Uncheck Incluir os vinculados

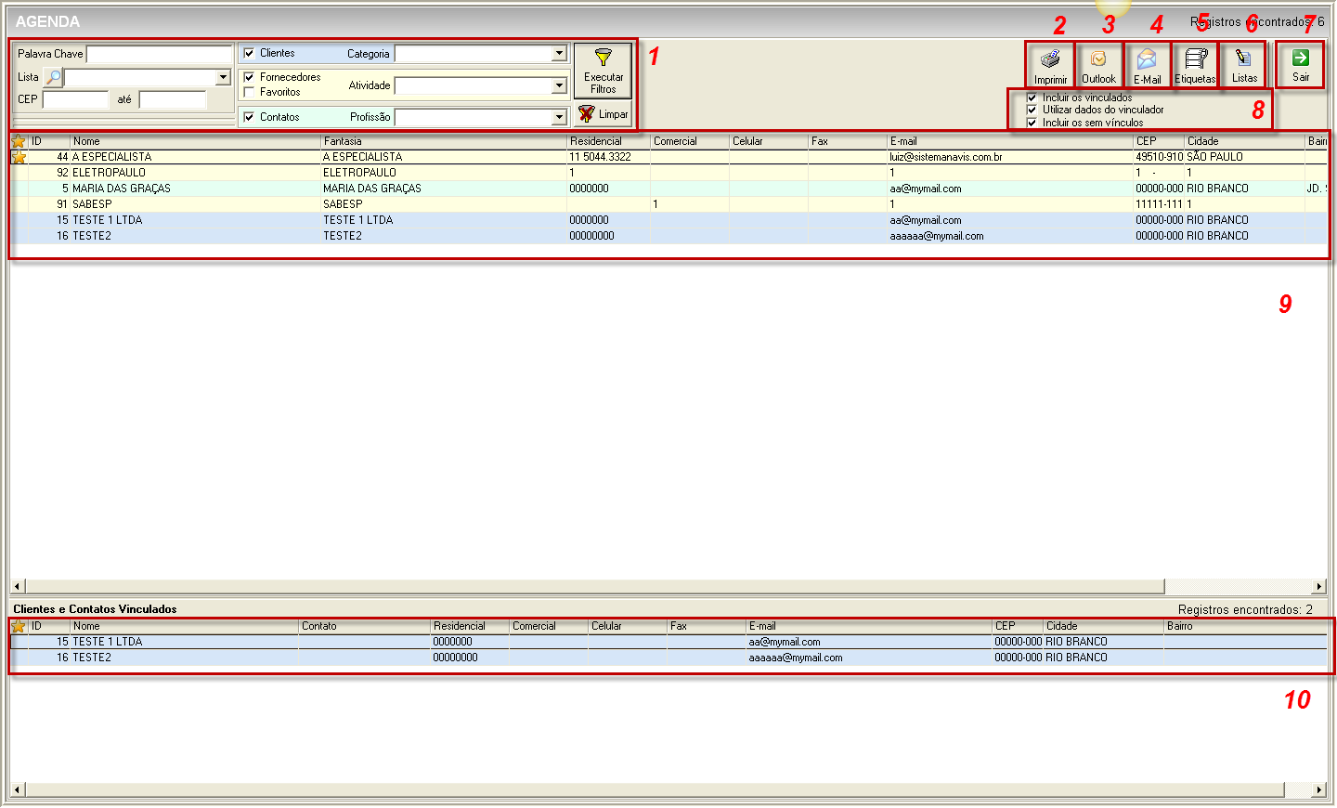click(x=1032, y=98)
